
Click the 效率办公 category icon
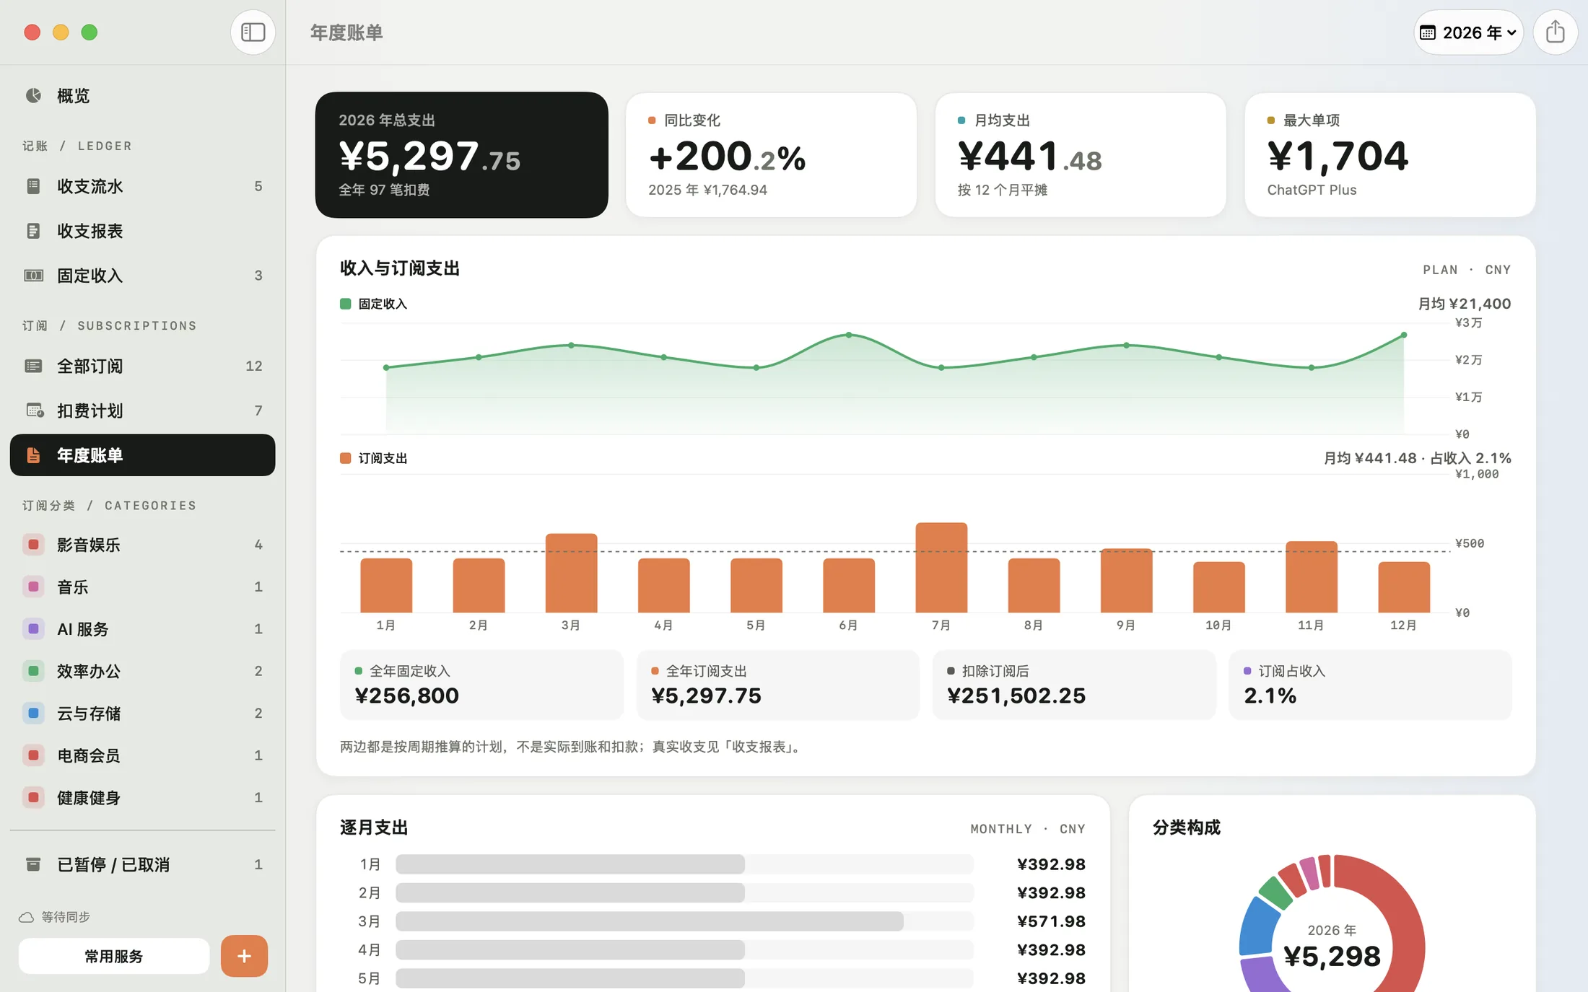point(33,671)
